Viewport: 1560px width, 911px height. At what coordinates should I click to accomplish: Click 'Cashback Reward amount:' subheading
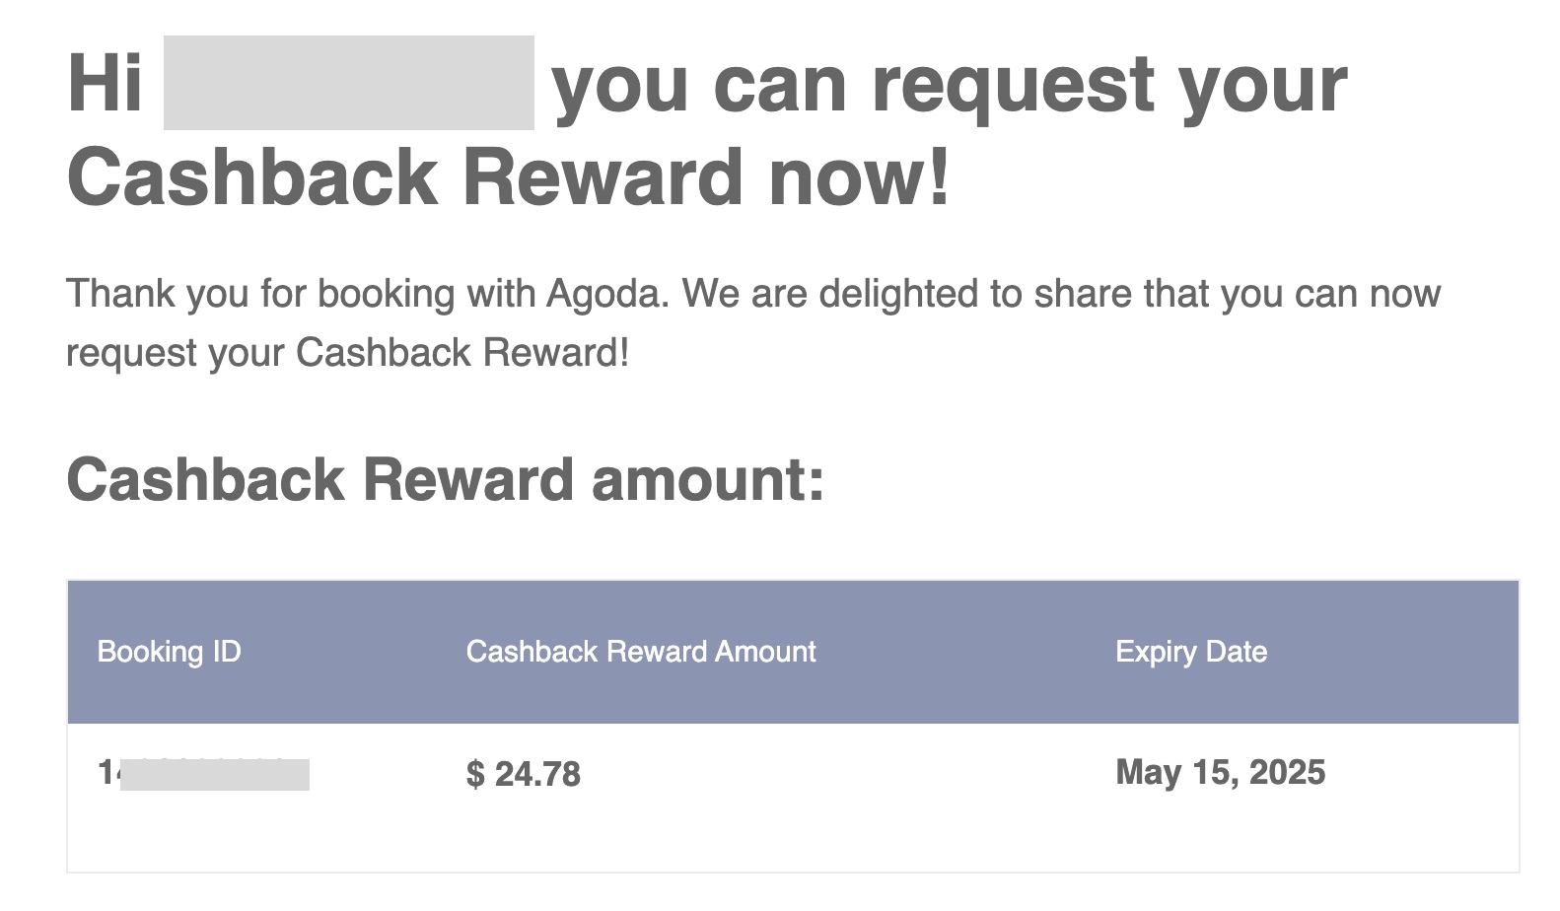(446, 480)
